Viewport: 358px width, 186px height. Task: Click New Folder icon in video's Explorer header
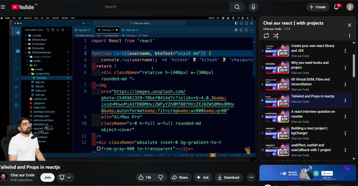coord(53,30)
